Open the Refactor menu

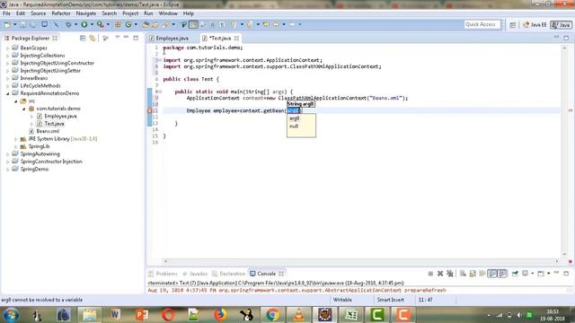[61, 13]
